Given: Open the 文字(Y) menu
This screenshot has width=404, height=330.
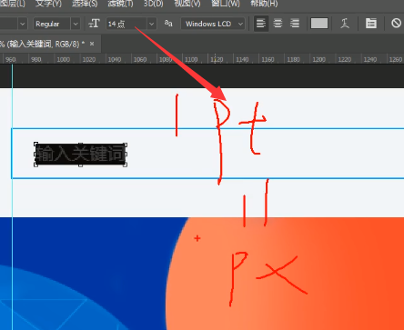Looking at the screenshot, I should (x=48, y=4).
